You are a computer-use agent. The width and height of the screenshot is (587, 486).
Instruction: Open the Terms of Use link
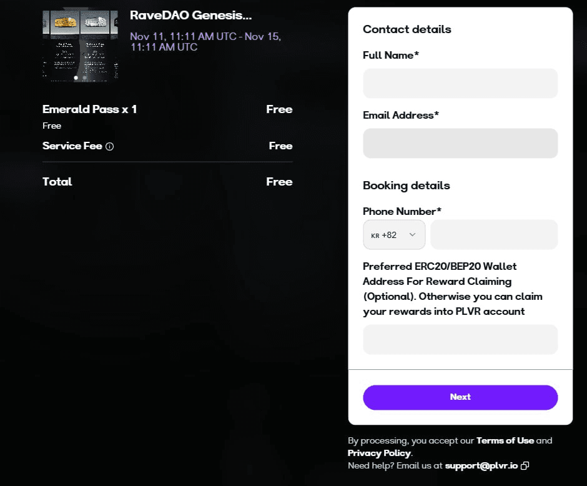coord(505,440)
